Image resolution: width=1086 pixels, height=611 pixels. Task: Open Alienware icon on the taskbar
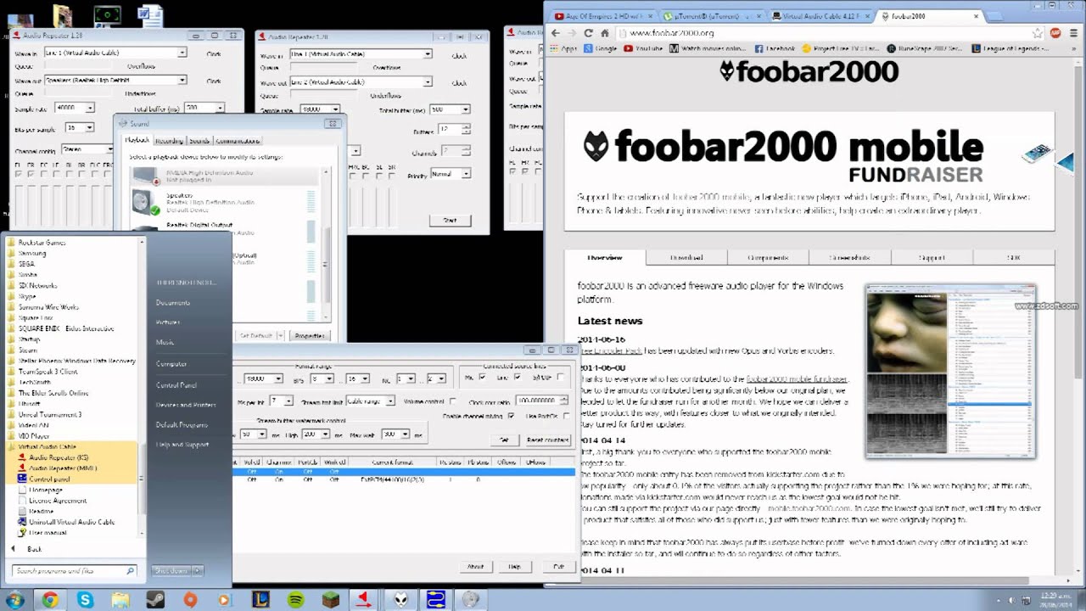tap(400, 599)
